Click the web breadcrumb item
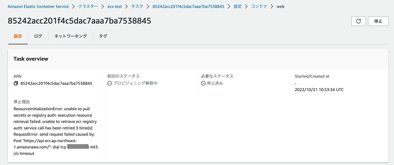Viewport: 394px width, 165px height. click(280, 6)
